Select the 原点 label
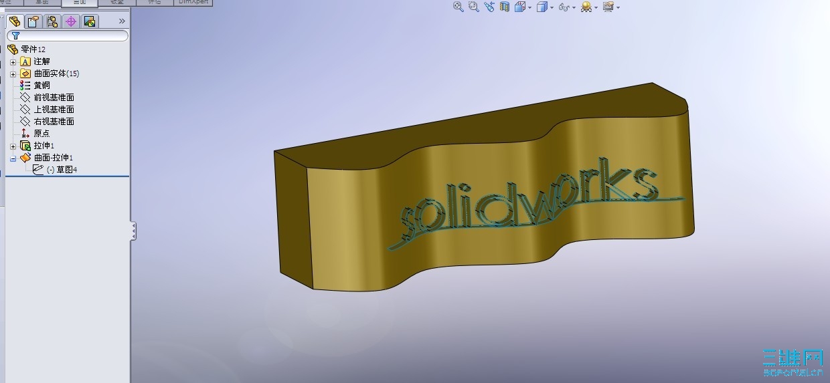 click(x=41, y=134)
